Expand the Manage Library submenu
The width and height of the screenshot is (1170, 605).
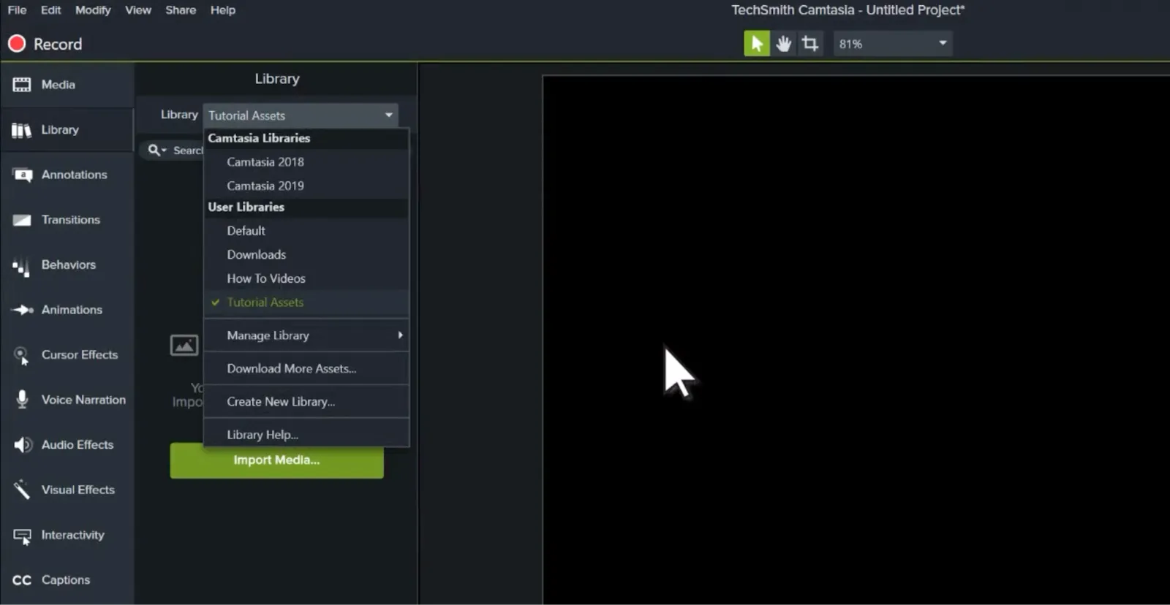tap(306, 335)
